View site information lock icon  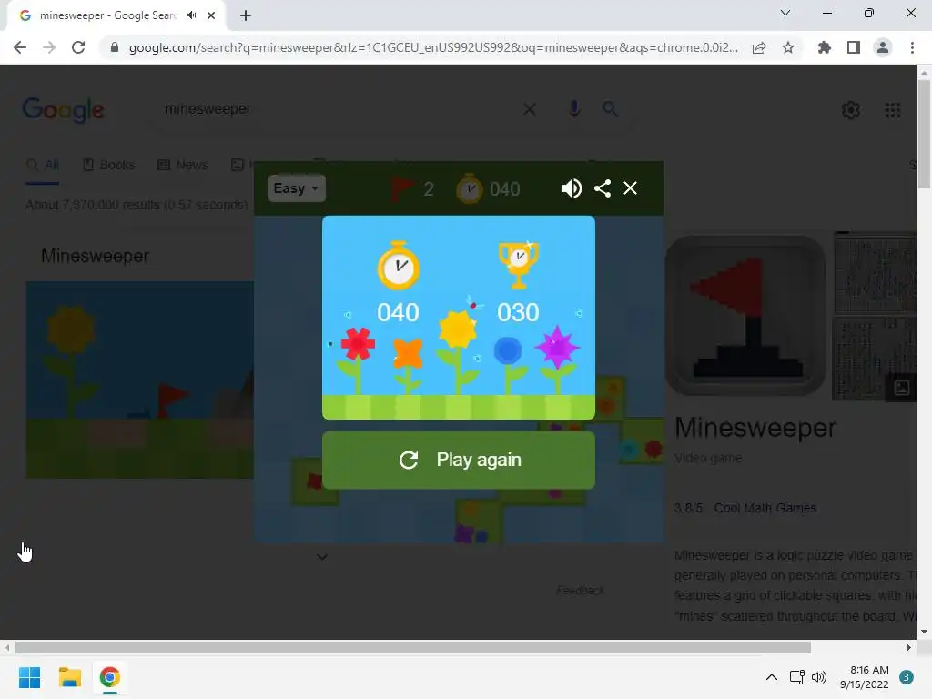[115, 47]
